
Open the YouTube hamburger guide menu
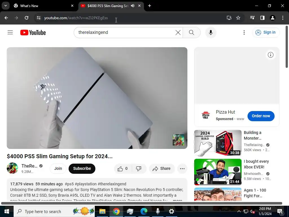(x=10, y=32)
